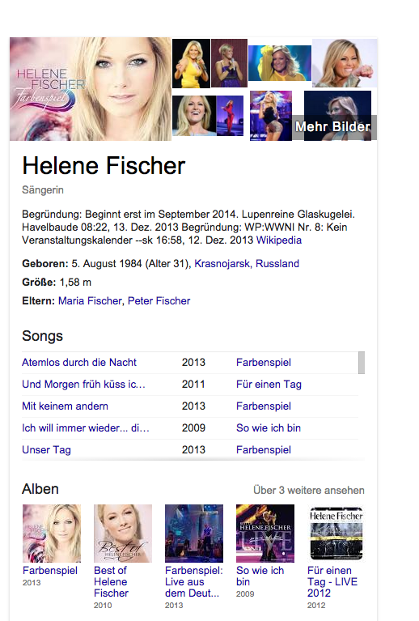419x621 pixels.
Task: Select song Und Morgen früh küss ic...
Action: point(83,384)
